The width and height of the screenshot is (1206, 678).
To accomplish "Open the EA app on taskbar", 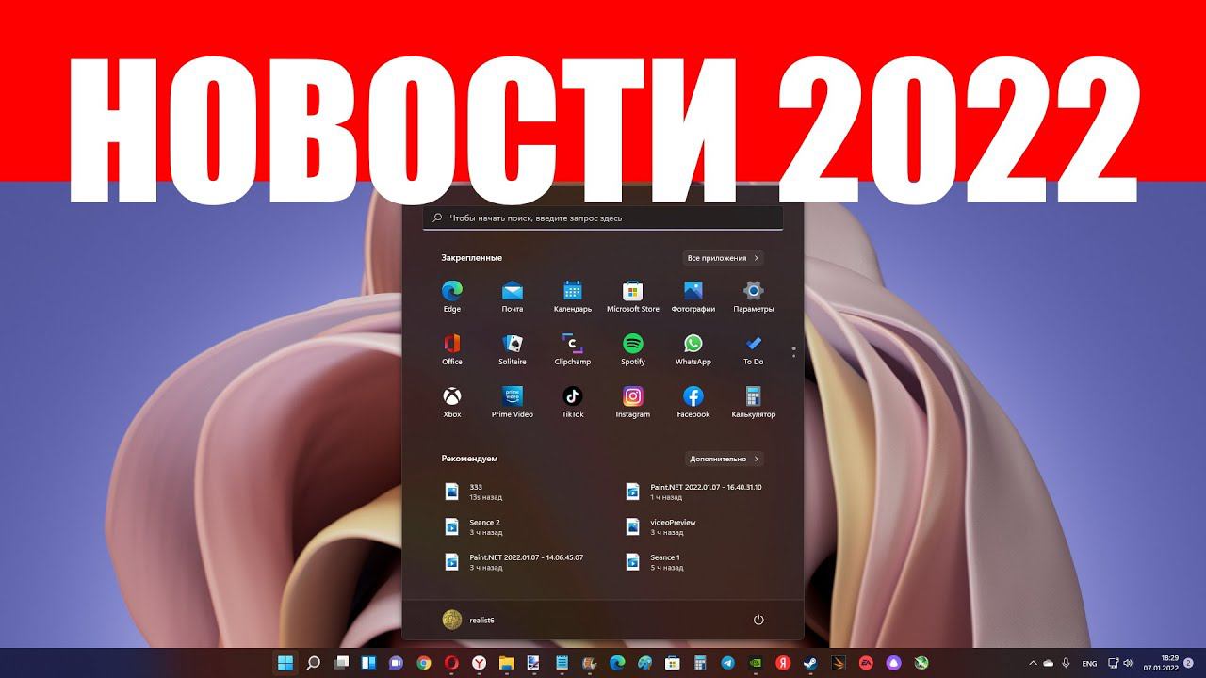I will point(865,663).
